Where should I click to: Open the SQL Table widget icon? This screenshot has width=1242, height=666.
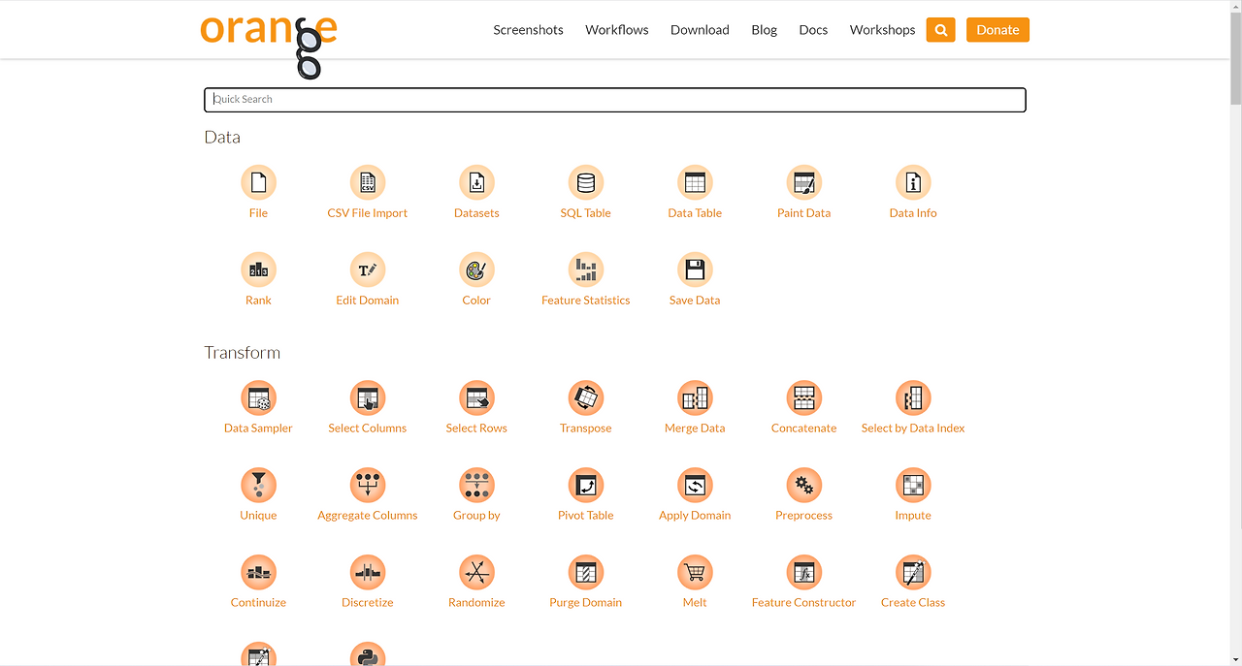tap(586, 182)
